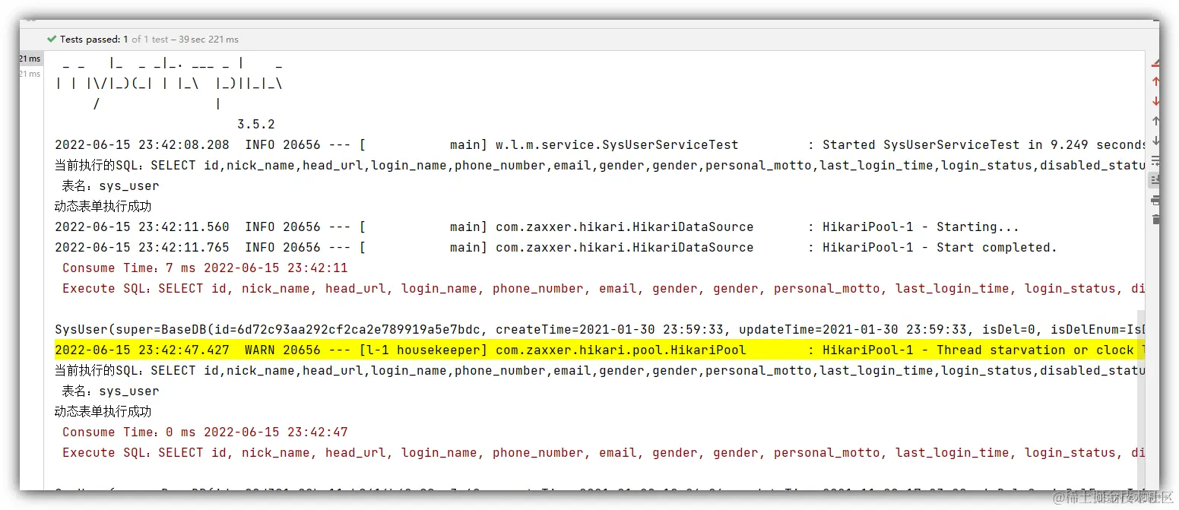
Task: Toggle soft-wrap icon in console toolbar
Action: pos(1155,160)
